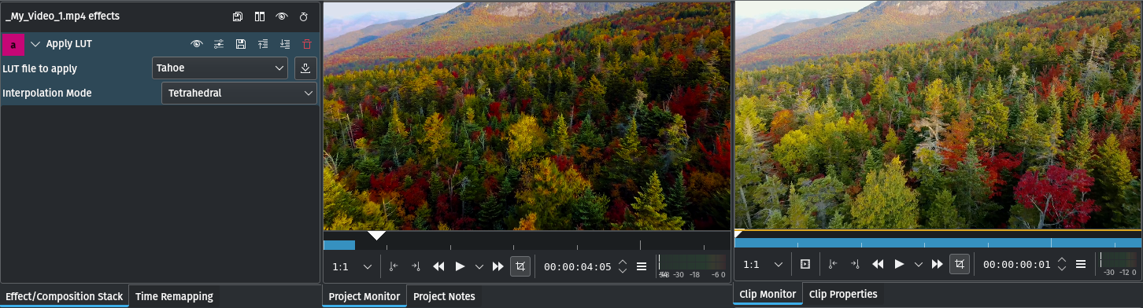Toggle the crop edit mode in Project Monitor
Viewport: 1143px width, 308px height.
[520, 266]
